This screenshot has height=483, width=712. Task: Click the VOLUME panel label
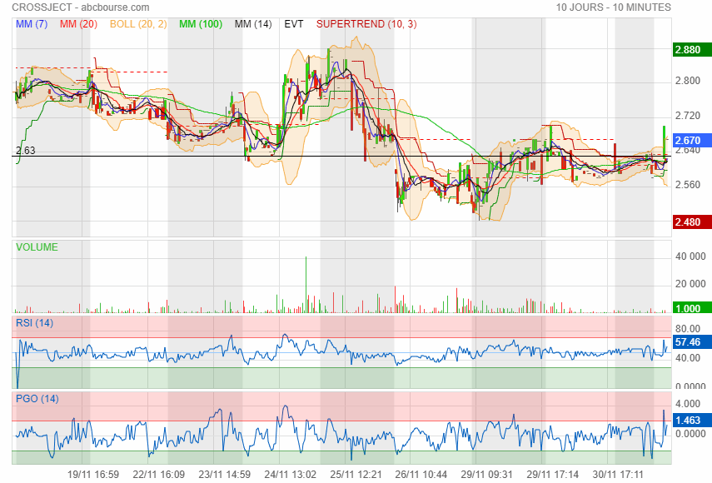(x=37, y=247)
